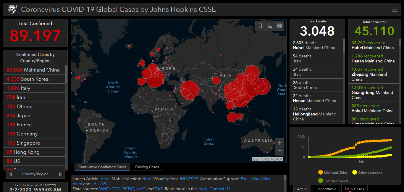Select South Korea in country list
The image size is (404, 192).
click(x=34, y=79)
